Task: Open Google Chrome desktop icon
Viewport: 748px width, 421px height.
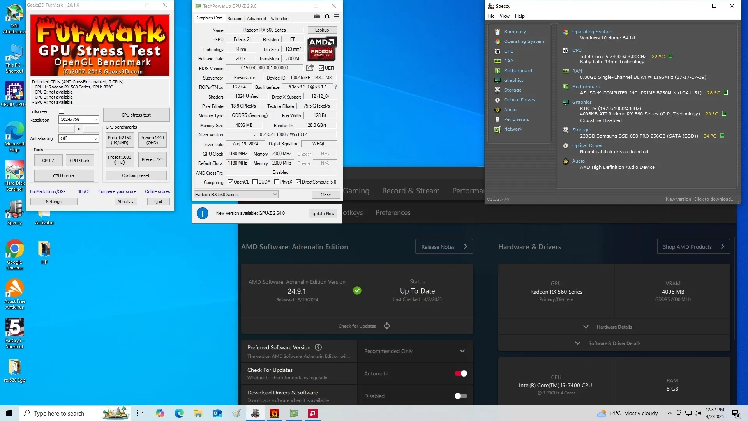Action: (14, 255)
